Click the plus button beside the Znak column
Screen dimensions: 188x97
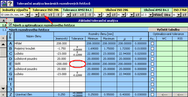[3, 38]
